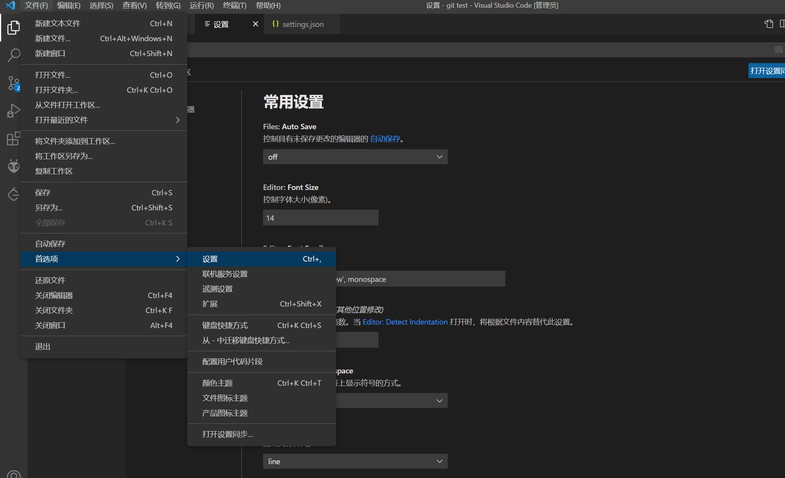Choose 打开文件夹... menu entry
Viewport: 785px width, 478px height.
point(104,90)
